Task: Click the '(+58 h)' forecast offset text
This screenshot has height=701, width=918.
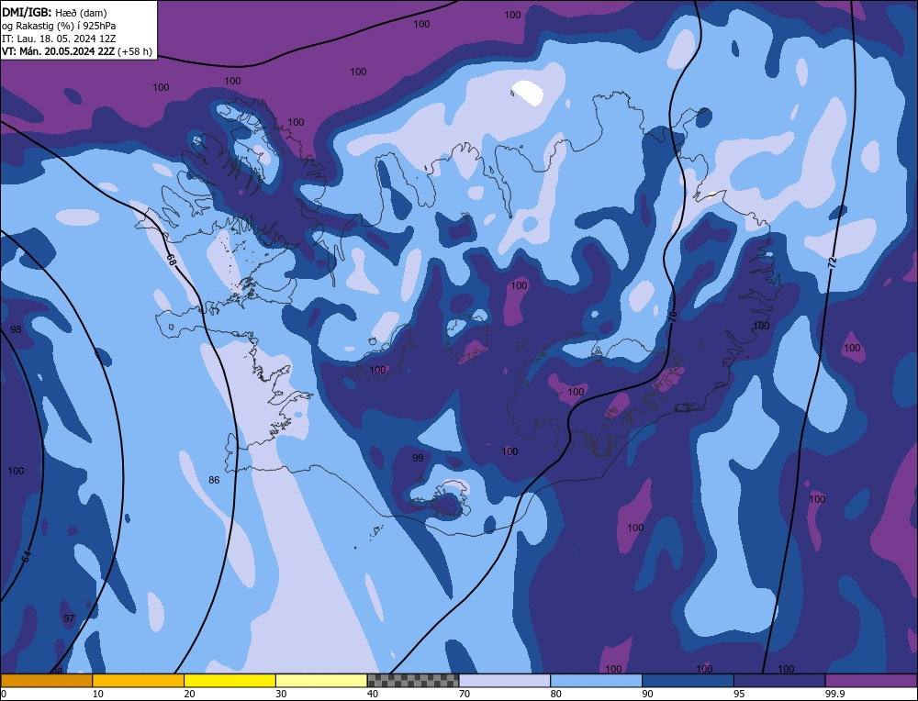Action: 135,51
